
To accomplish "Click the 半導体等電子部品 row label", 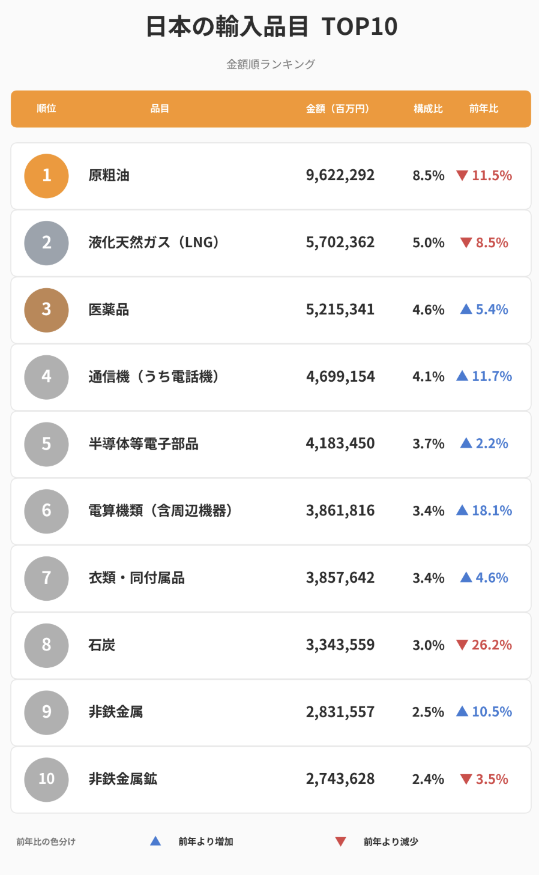I will [143, 444].
